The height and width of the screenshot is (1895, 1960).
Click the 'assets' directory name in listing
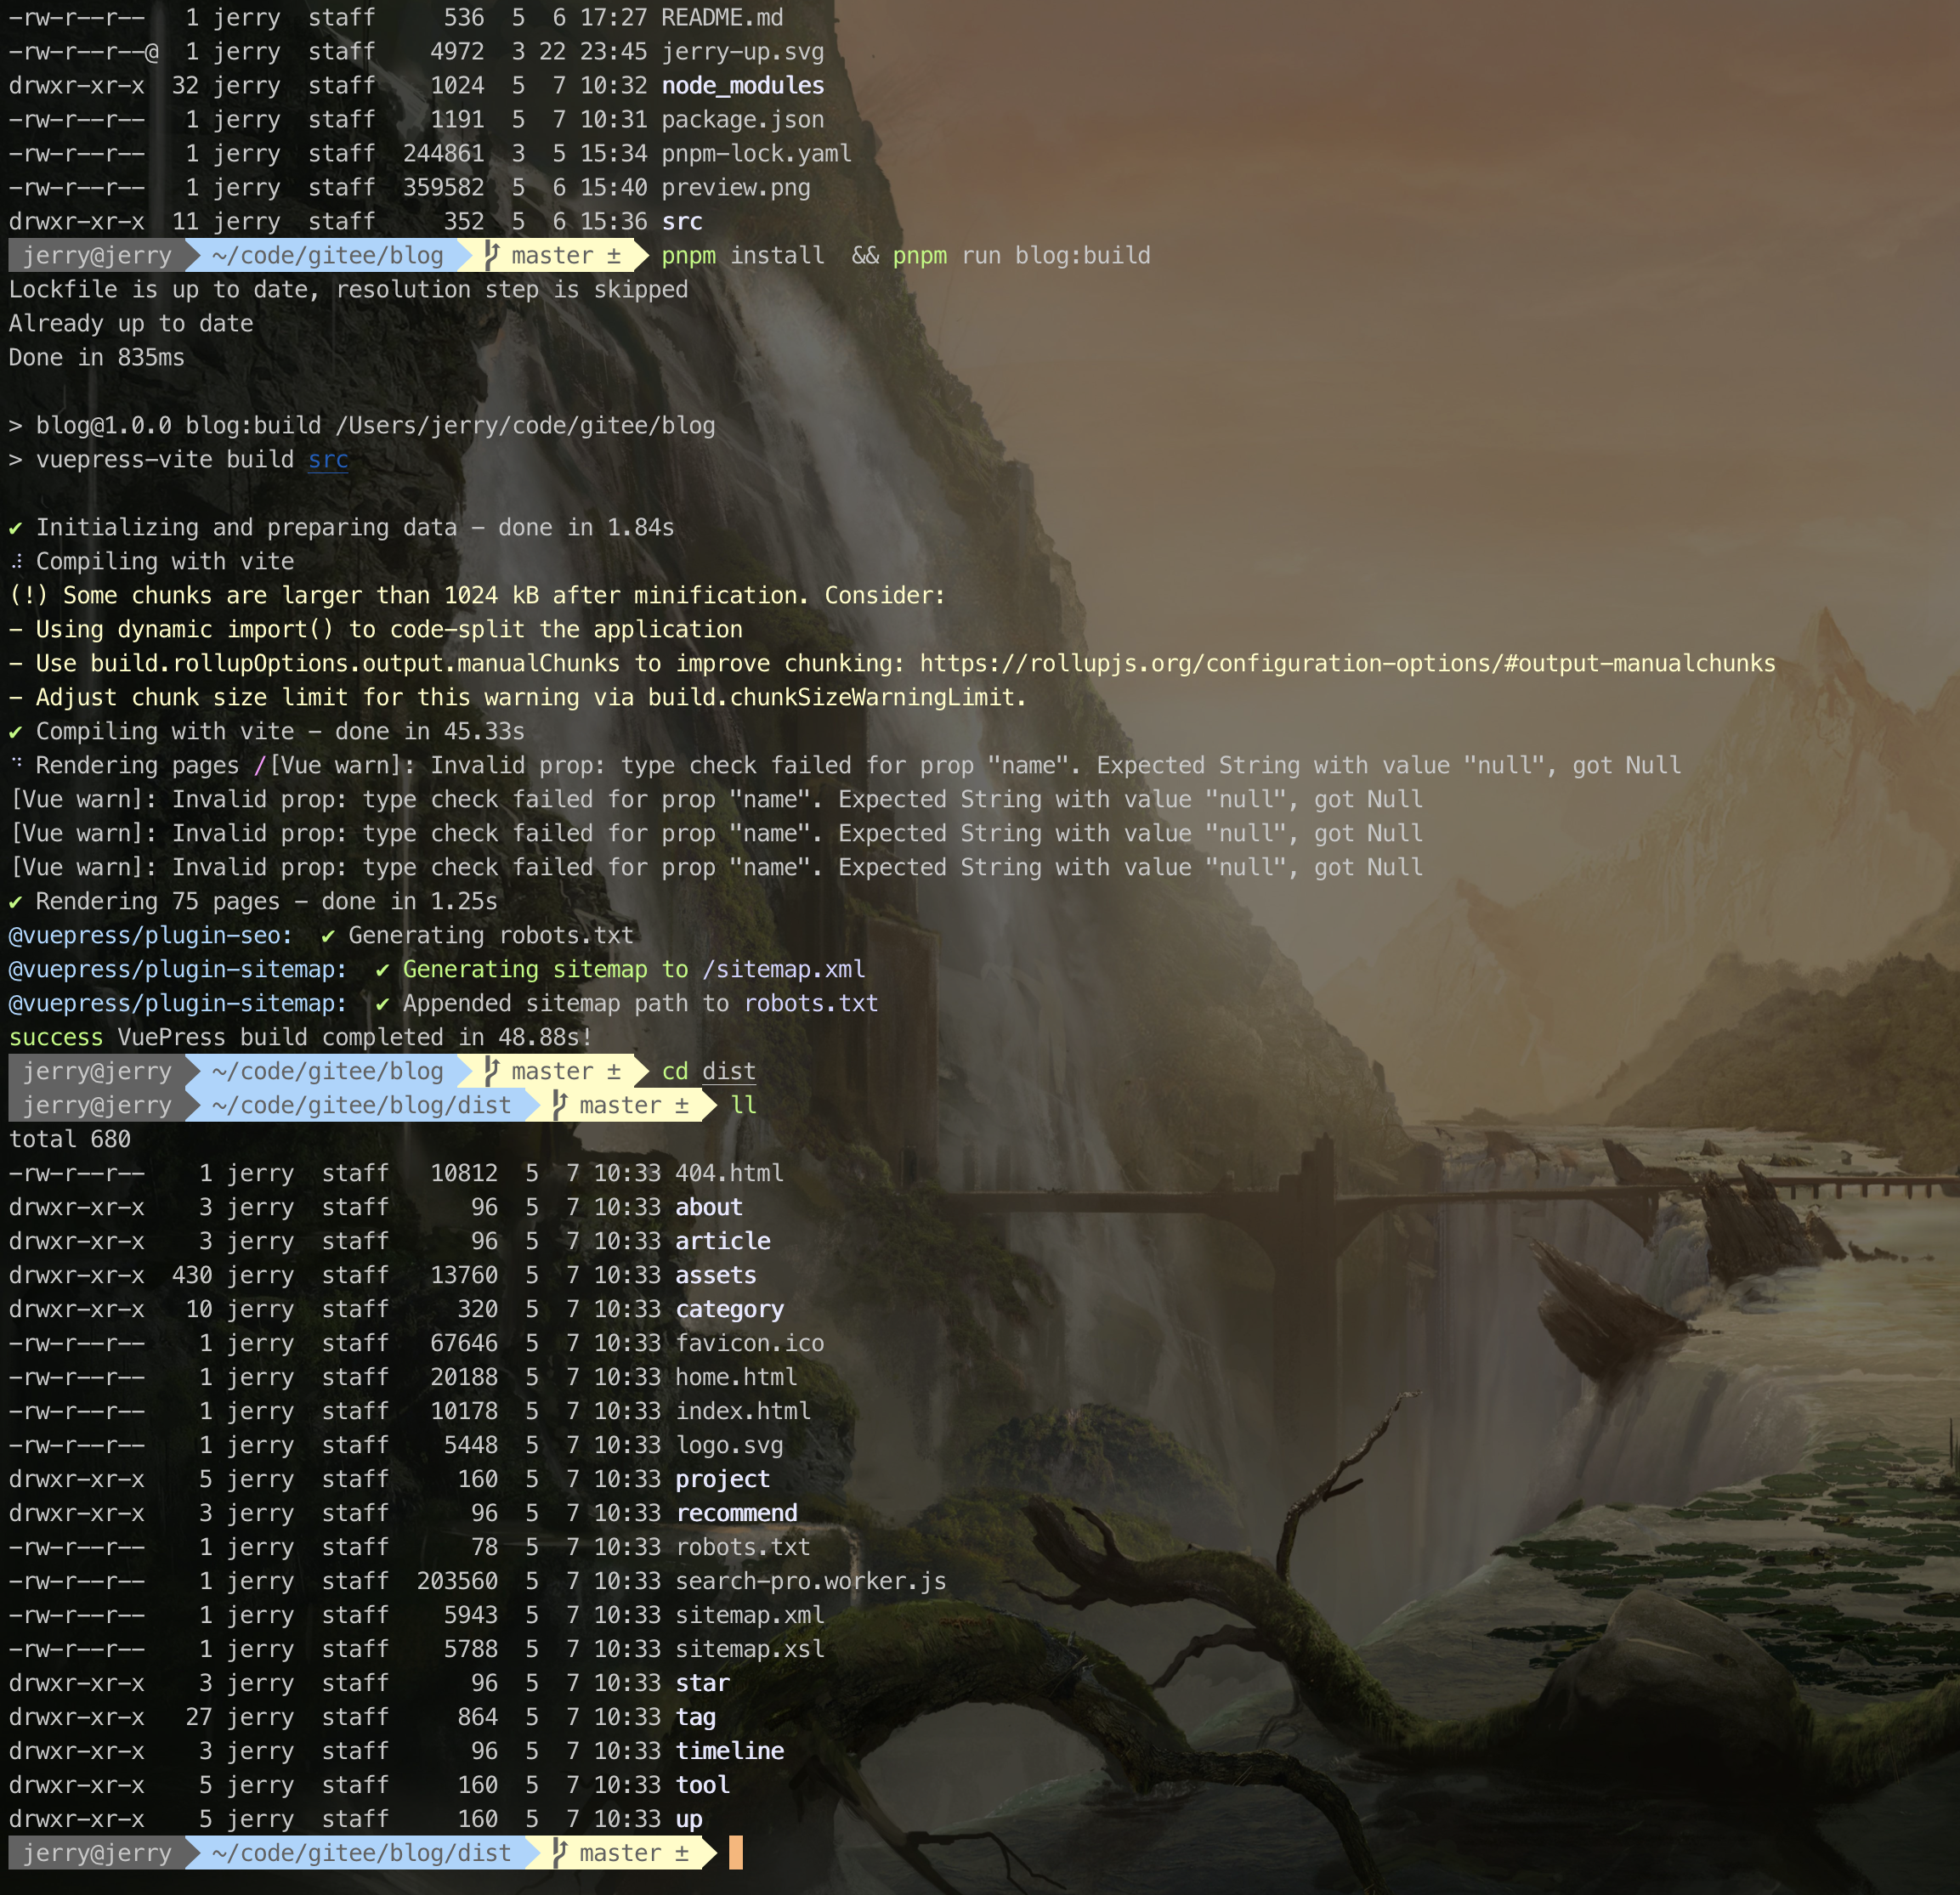(716, 1275)
